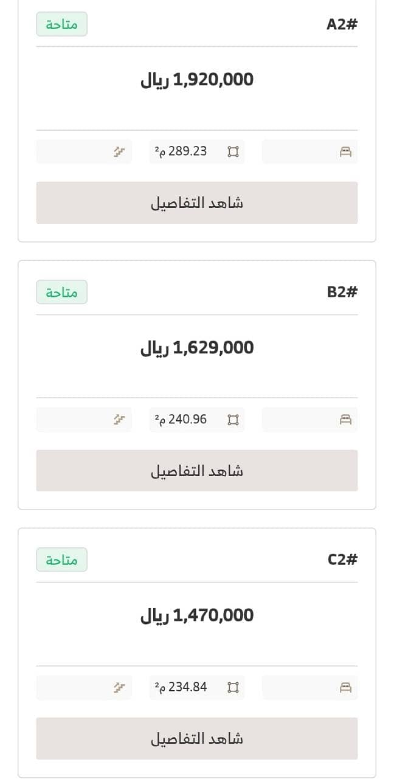The height and width of the screenshot is (779, 394).
Task: Click the stairs icon in unit A2
Action: point(119,152)
